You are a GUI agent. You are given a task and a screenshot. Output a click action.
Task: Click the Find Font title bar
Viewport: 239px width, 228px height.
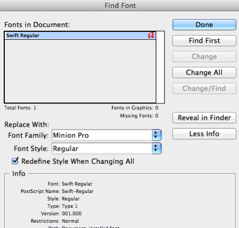[x=119, y=5]
